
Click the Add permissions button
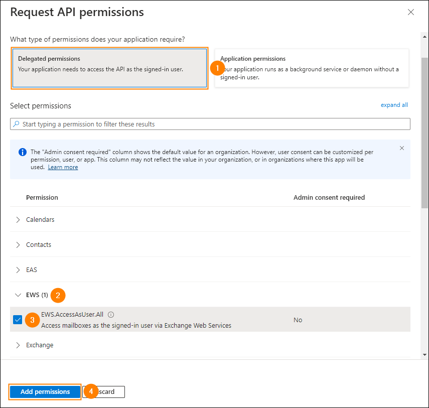45,391
